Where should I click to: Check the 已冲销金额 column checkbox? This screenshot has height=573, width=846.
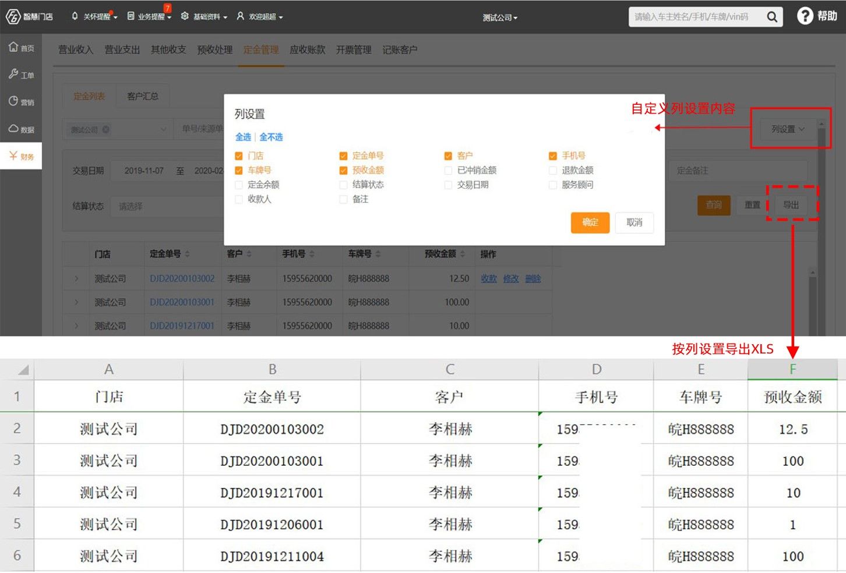[x=448, y=171]
